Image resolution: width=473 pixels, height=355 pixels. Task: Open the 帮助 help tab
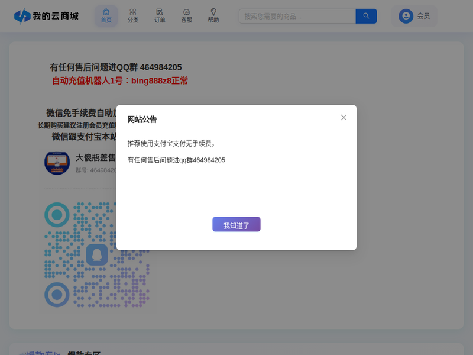pos(213,16)
